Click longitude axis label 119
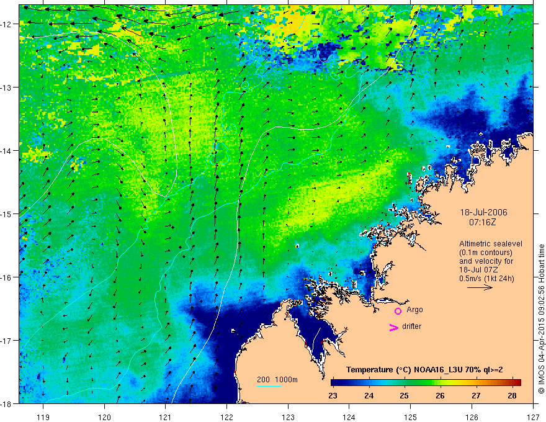 [43, 417]
